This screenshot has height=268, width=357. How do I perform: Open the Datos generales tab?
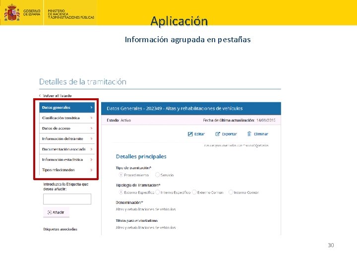point(67,107)
